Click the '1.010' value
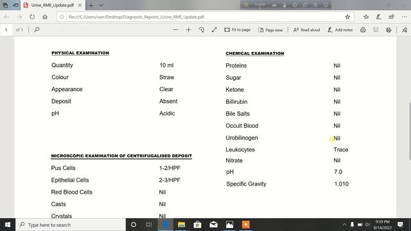Viewport: 411px width, 231px height. coord(341,184)
